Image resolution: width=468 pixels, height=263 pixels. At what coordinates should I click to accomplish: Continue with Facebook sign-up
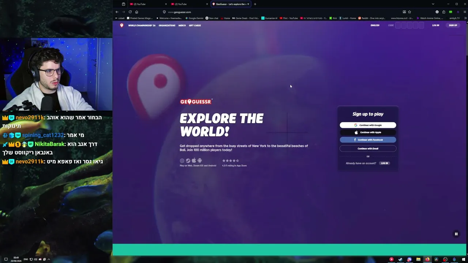click(368, 140)
